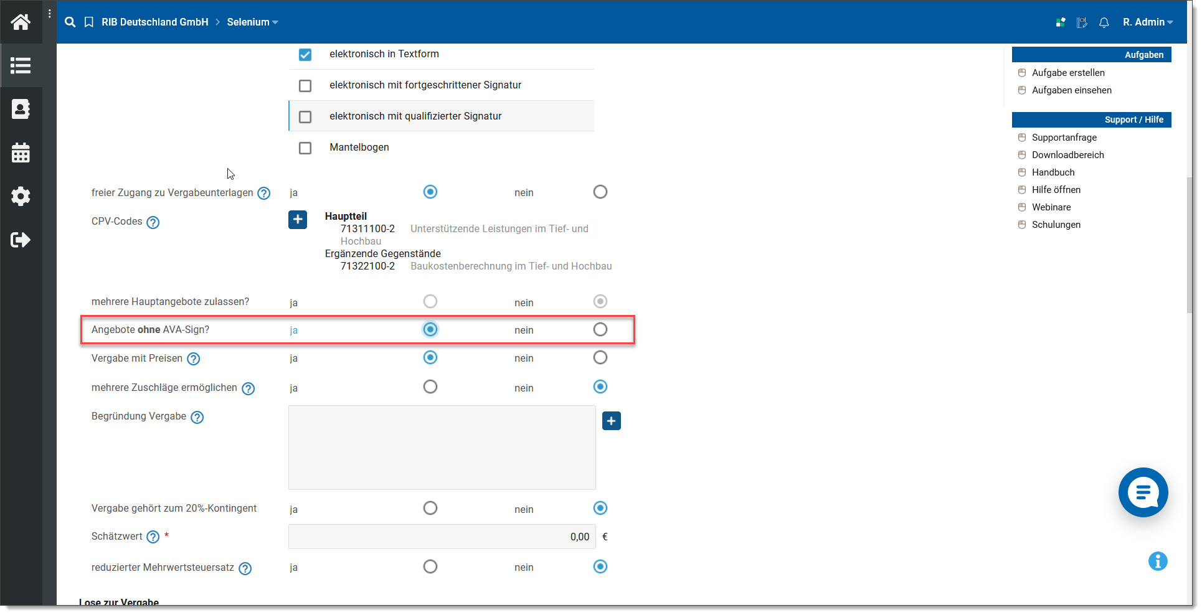Check elektronisch mit fortgeschrittener Signatur

point(305,86)
